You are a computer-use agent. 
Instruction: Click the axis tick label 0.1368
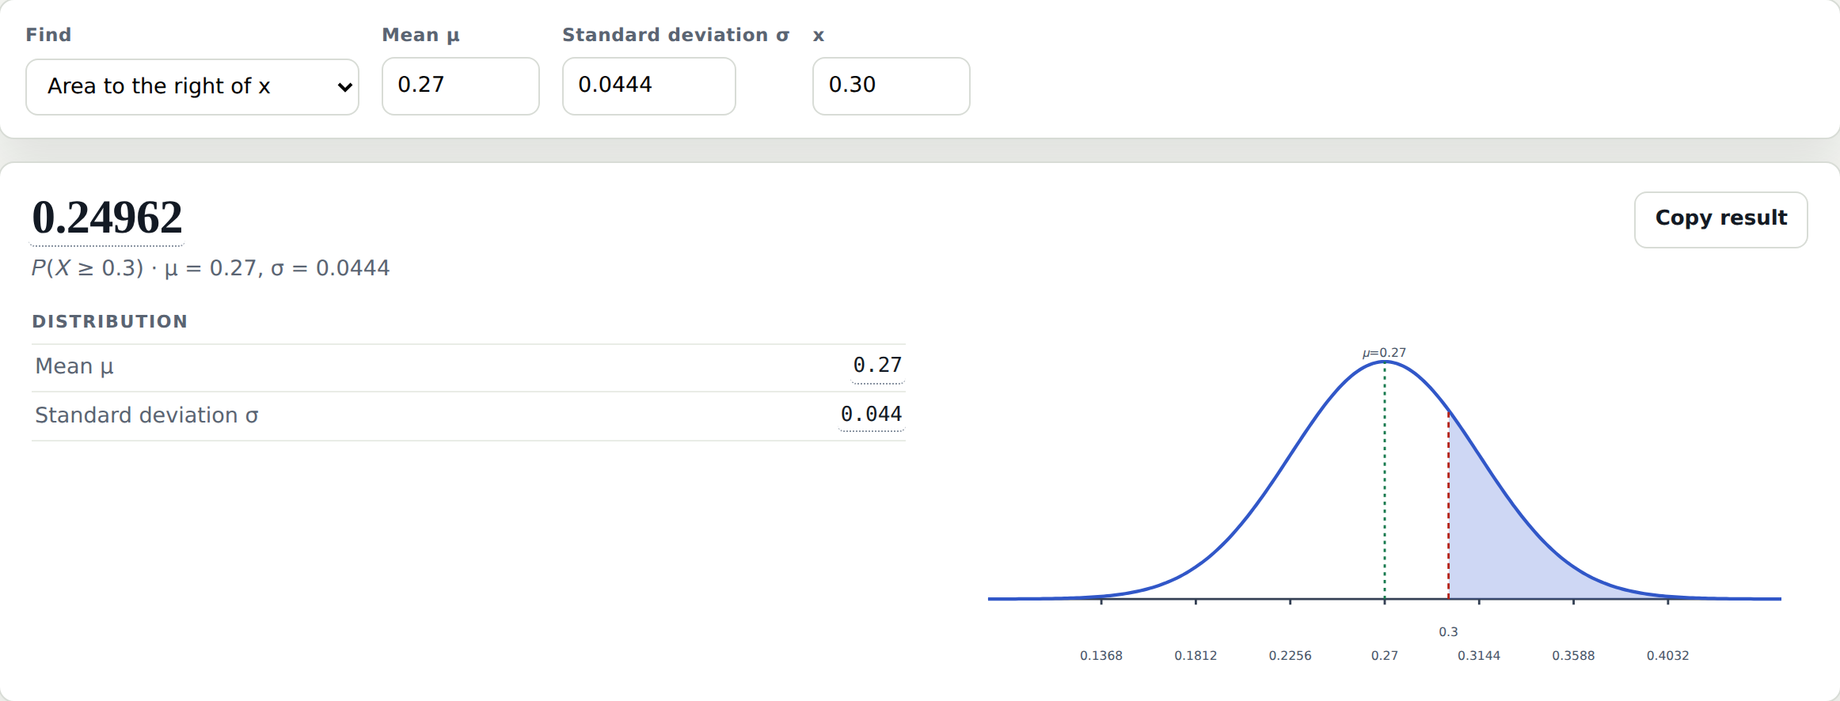coord(1101,655)
